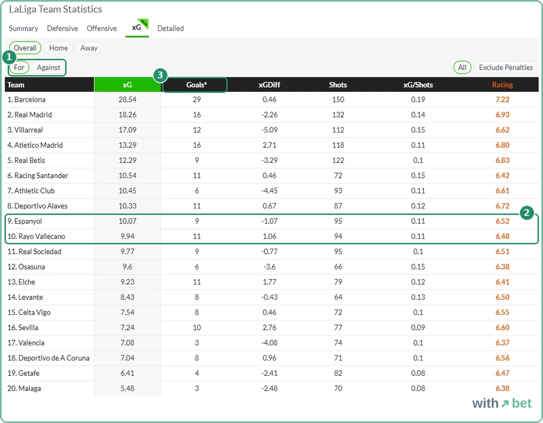Sort by xG/Shots column header
The height and width of the screenshot is (423, 543).
pyautogui.click(x=418, y=85)
